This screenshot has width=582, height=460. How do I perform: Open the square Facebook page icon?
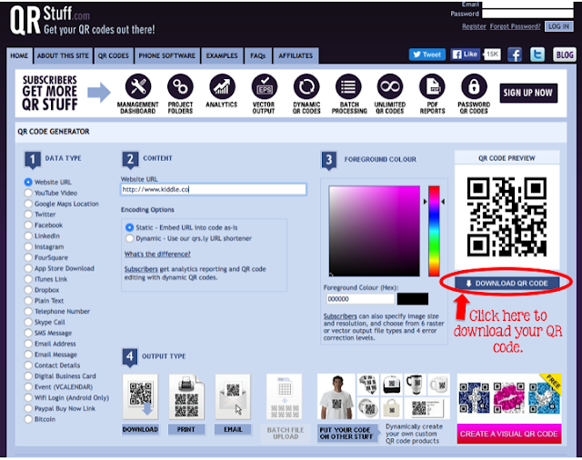tap(515, 55)
